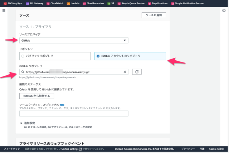The image size is (229, 153).
Task: Open the privacy link in footer
Action: pyautogui.click(x=188, y=149)
